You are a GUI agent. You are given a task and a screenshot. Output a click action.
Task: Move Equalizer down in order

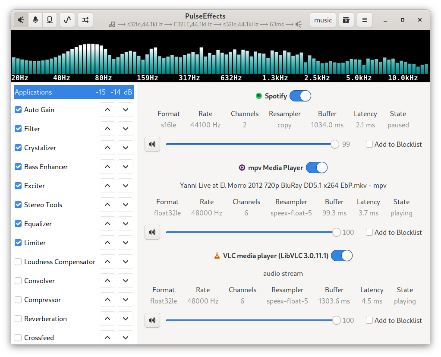(x=126, y=224)
